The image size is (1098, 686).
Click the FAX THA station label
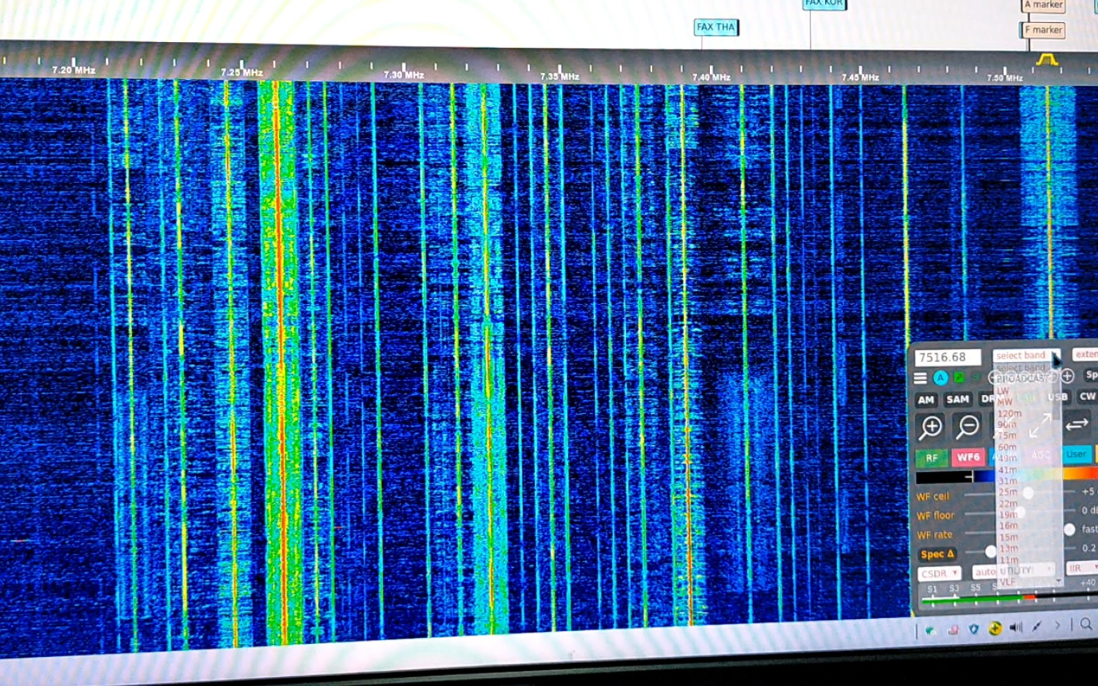point(715,27)
